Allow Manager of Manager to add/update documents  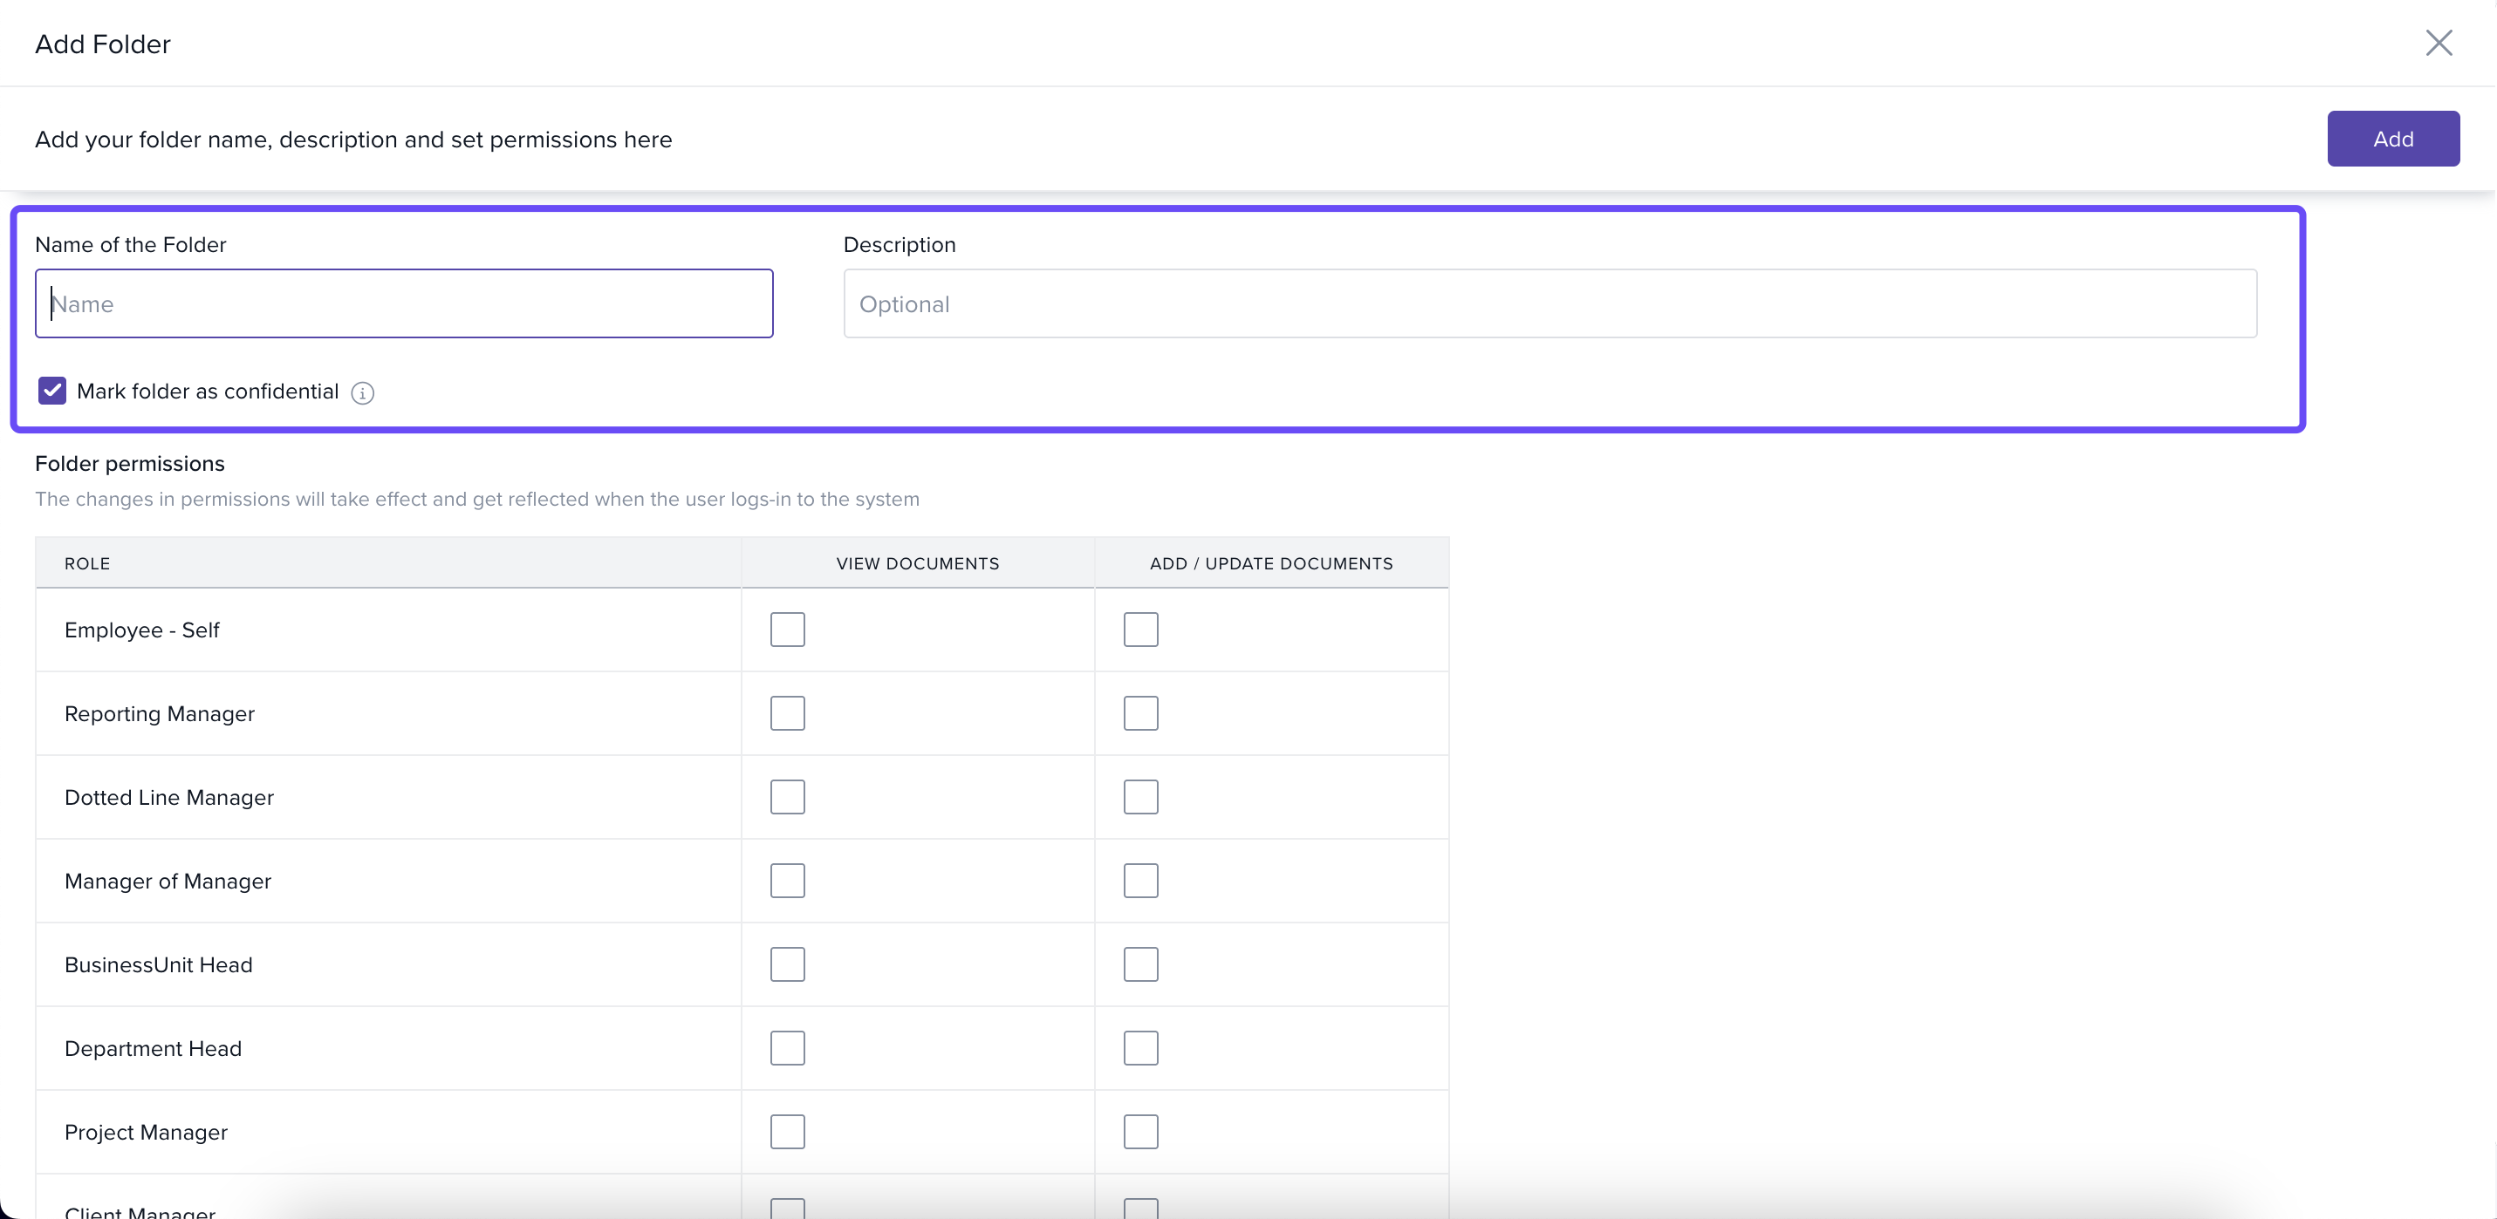coord(1140,881)
